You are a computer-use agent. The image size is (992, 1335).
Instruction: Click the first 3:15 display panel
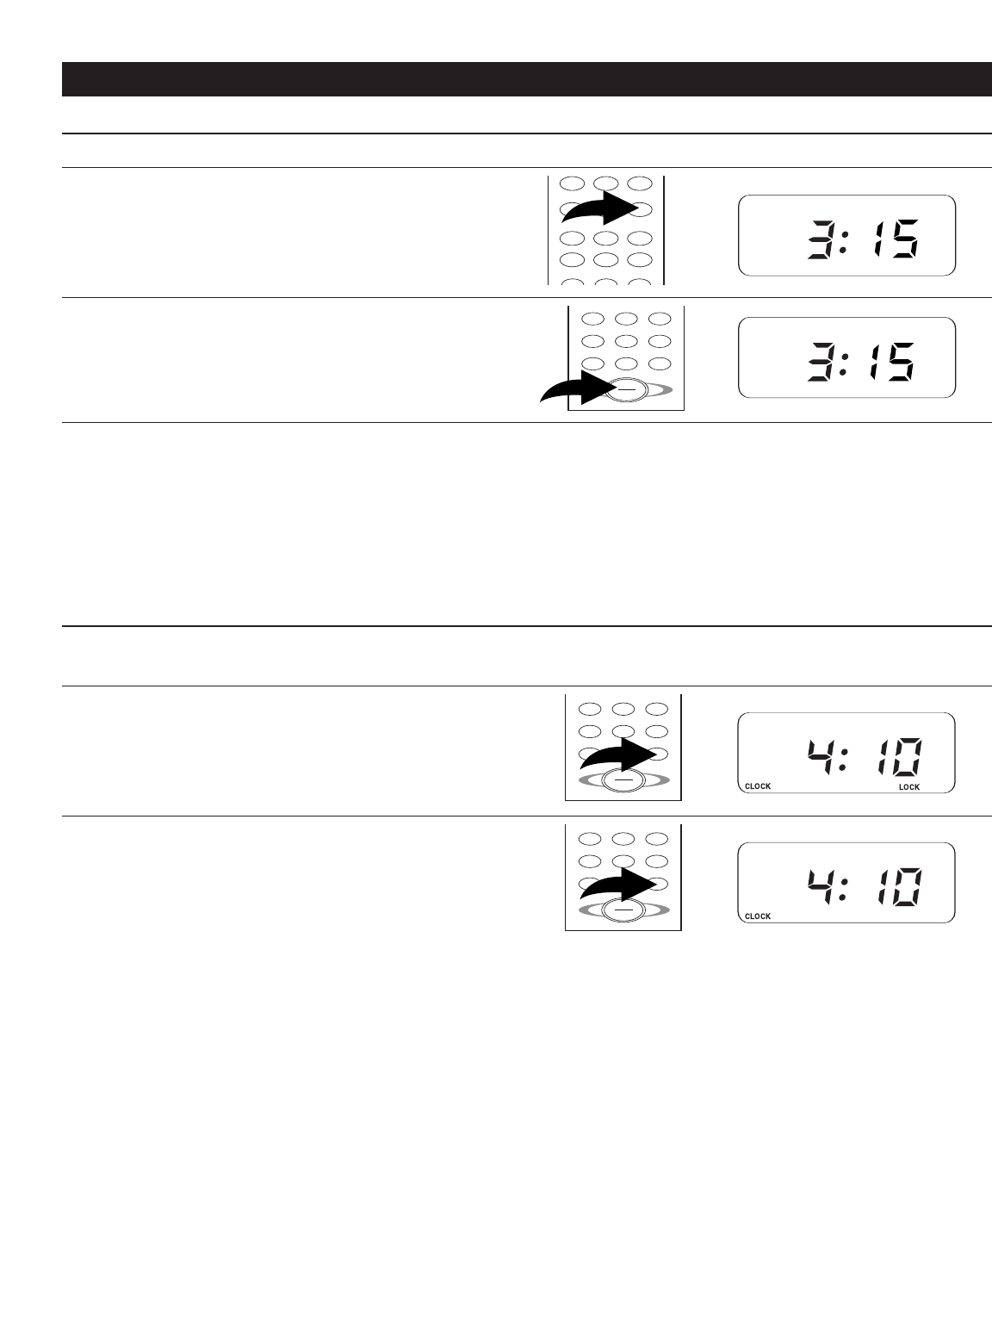click(847, 235)
